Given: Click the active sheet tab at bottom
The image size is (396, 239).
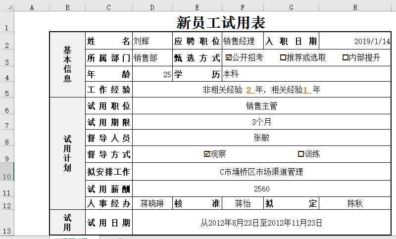Looking at the screenshot, I should 74,238.
